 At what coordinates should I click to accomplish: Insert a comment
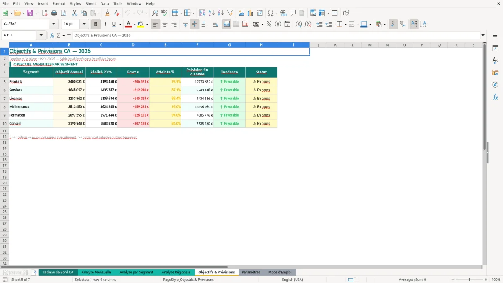pos(293,13)
